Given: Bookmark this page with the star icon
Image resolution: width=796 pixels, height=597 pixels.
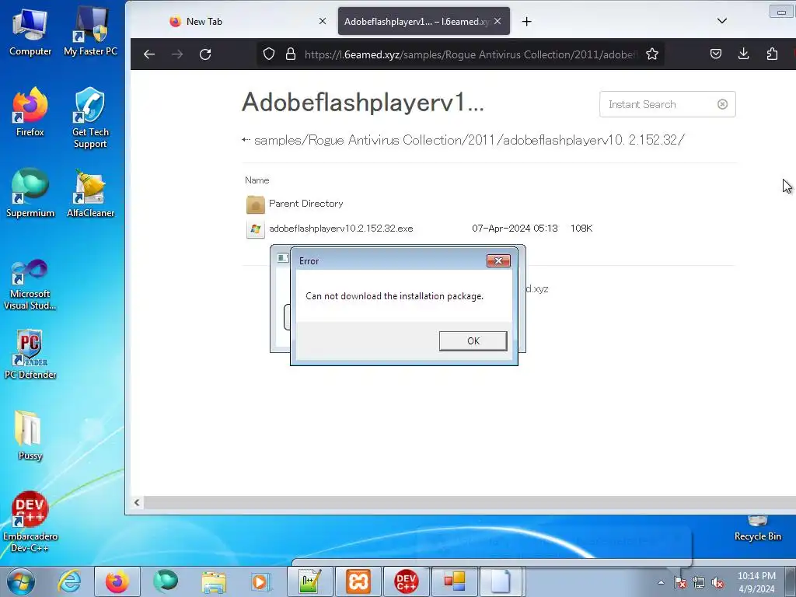Looking at the screenshot, I should point(652,54).
